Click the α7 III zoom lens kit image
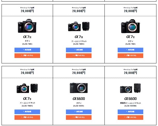 [79, 26]
